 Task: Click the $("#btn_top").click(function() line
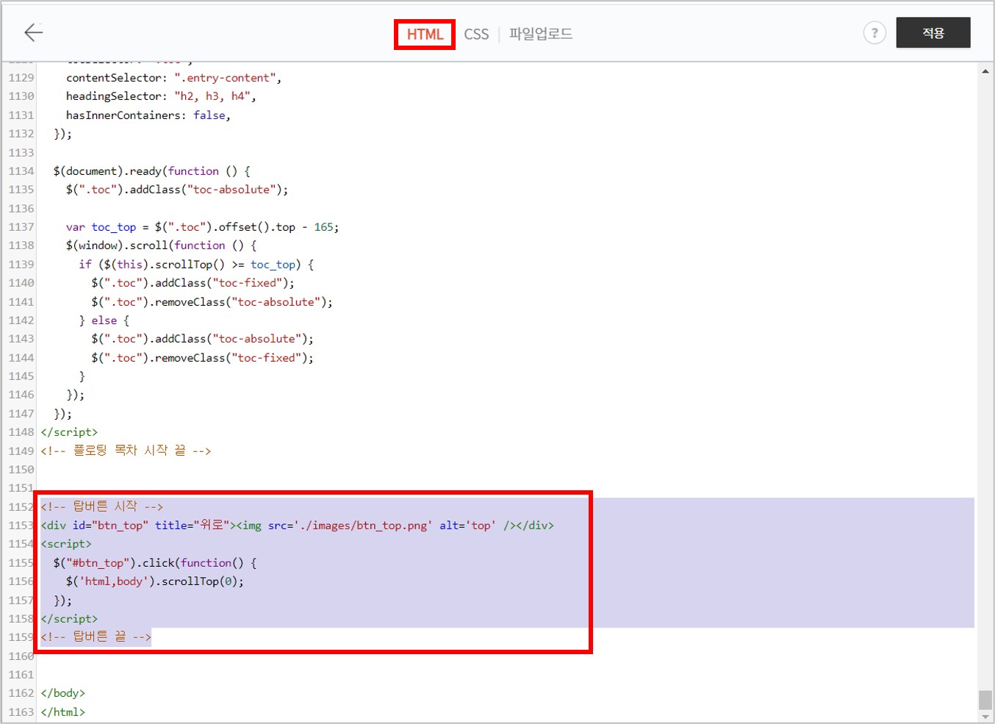click(x=155, y=563)
